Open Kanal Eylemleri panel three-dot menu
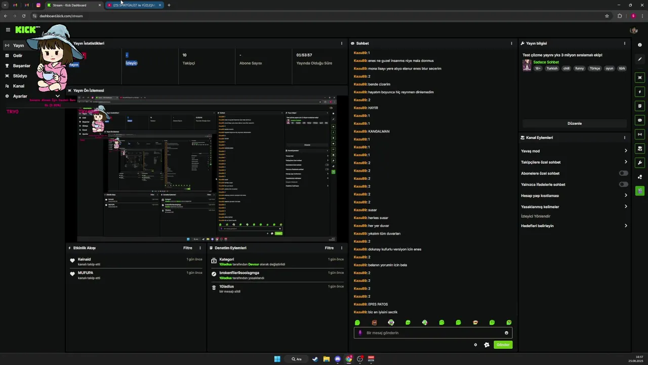This screenshot has height=365, width=648. [x=624, y=137]
